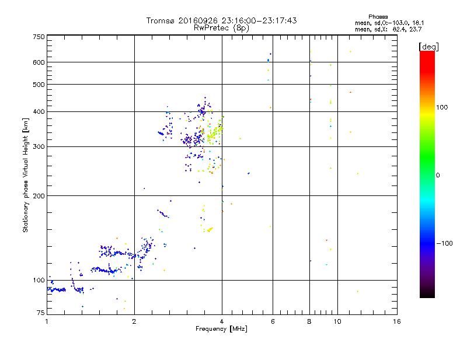The height and width of the screenshot is (350, 467).
Task: Click the colorbar '0' tick label
Action: 438,176
